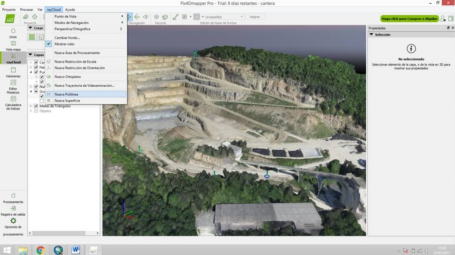This screenshot has height=255, width=455.
Task: Click the rightmost Navegación toolbar icon
Action: [x=146, y=17]
